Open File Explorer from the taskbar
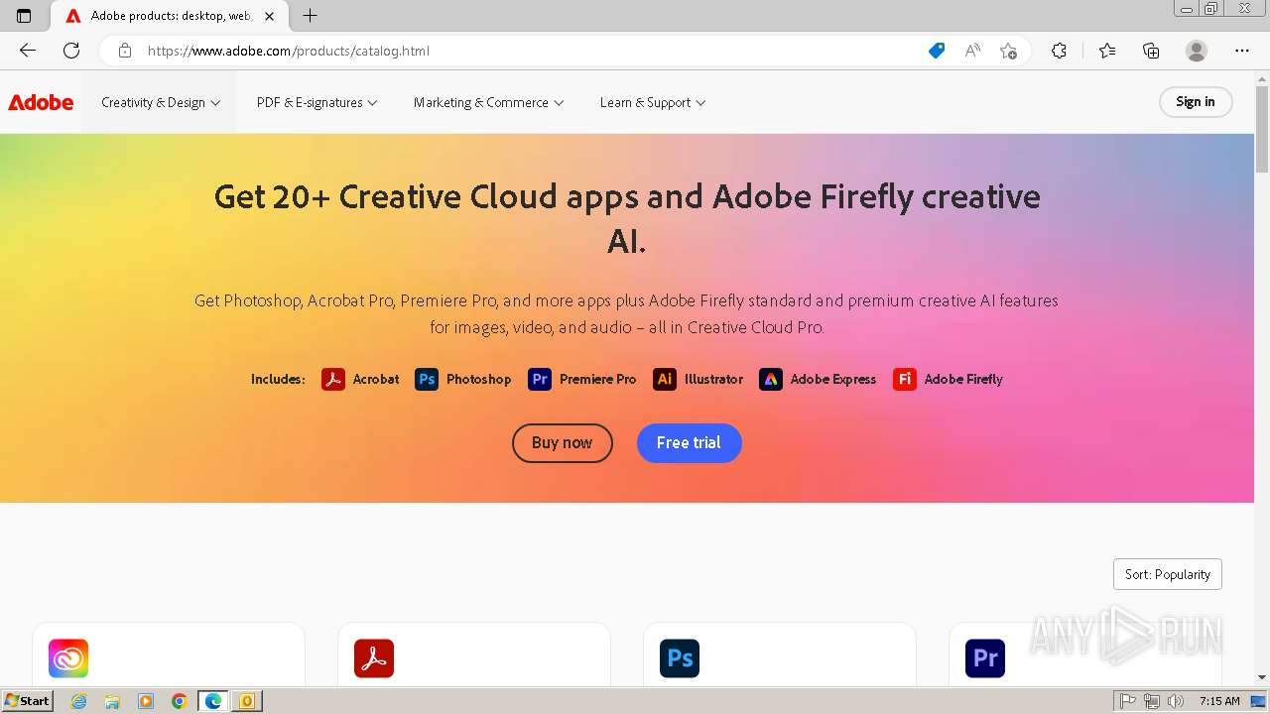1270x714 pixels. [112, 701]
